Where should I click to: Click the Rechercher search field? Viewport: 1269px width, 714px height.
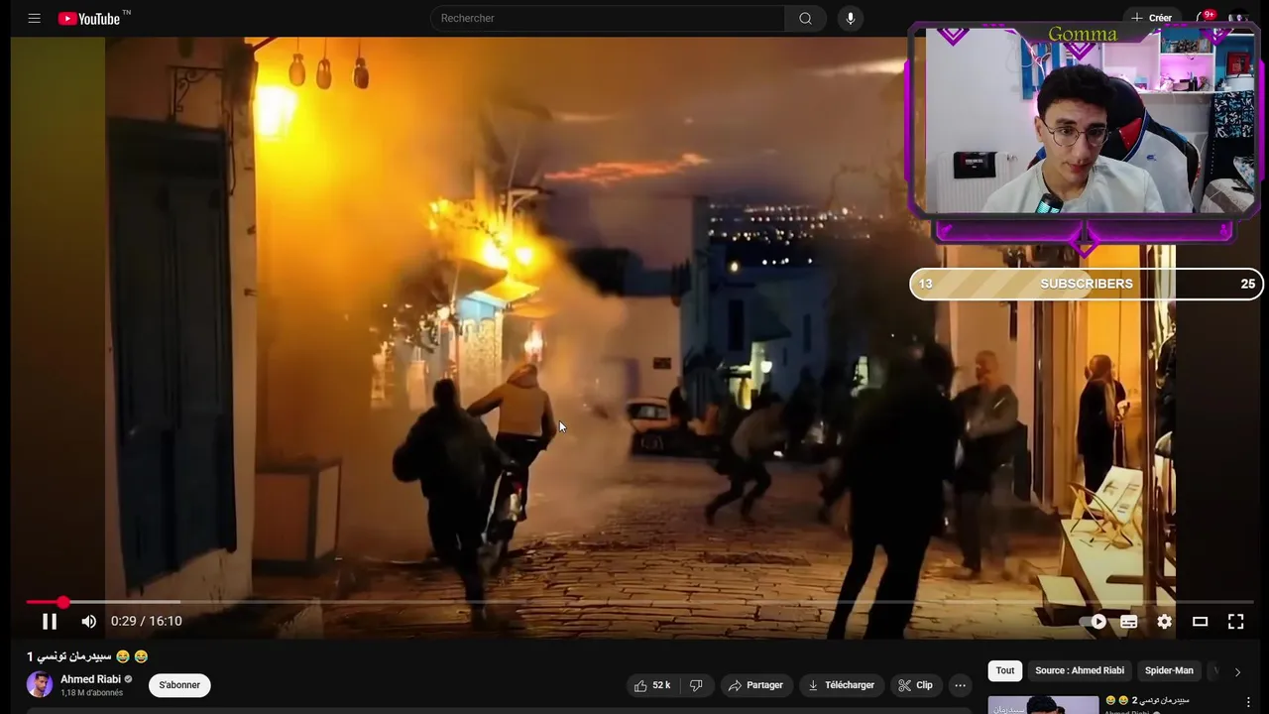pyautogui.click(x=608, y=18)
